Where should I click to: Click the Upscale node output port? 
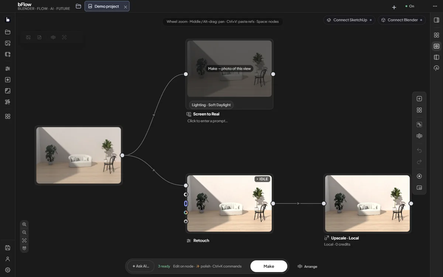click(x=411, y=204)
